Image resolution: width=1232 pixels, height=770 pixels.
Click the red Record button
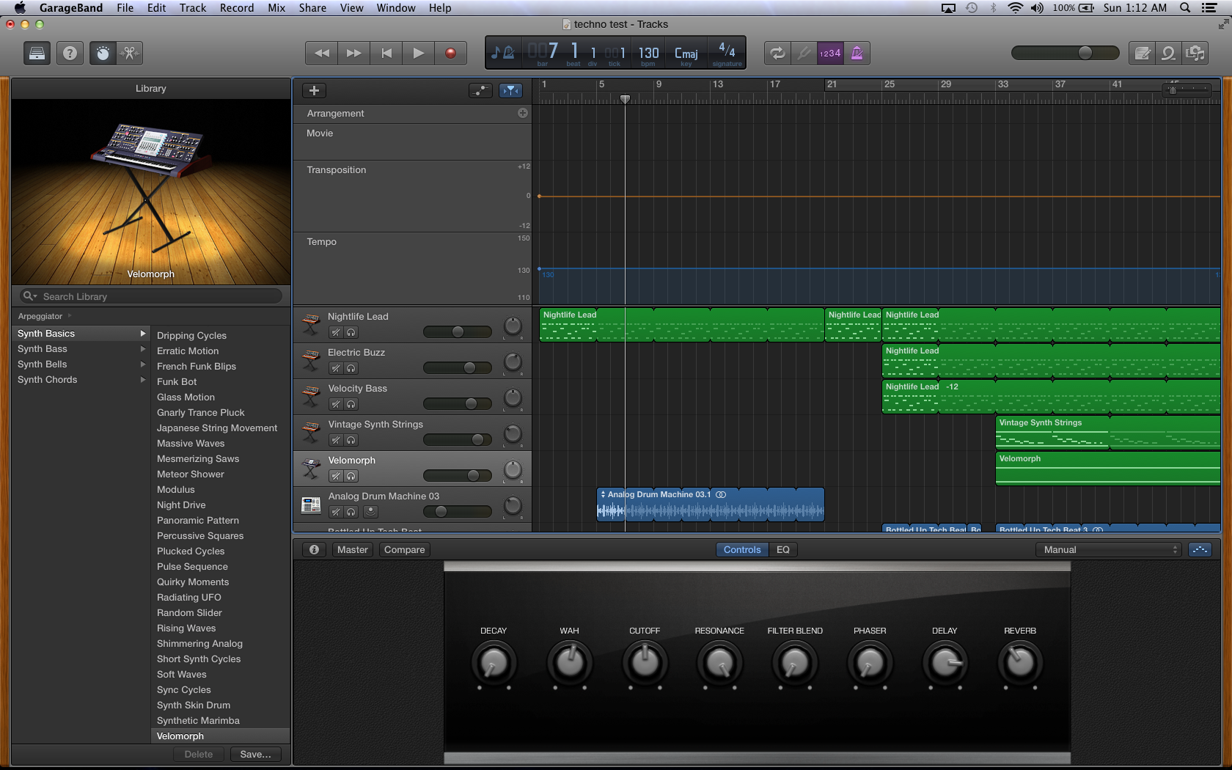tap(450, 53)
